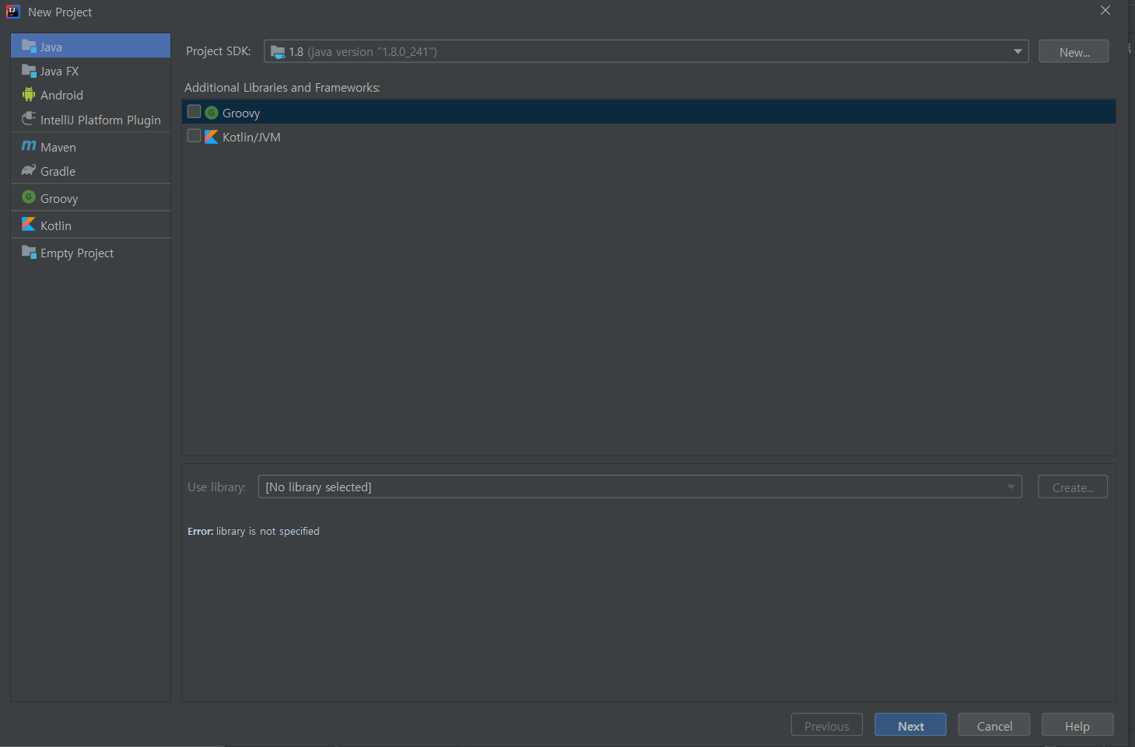Select Java FX project type label

(x=60, y=72)
